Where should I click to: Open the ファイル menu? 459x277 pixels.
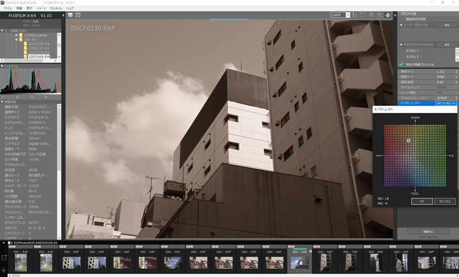pyautogui.click(x=7, y=9)
